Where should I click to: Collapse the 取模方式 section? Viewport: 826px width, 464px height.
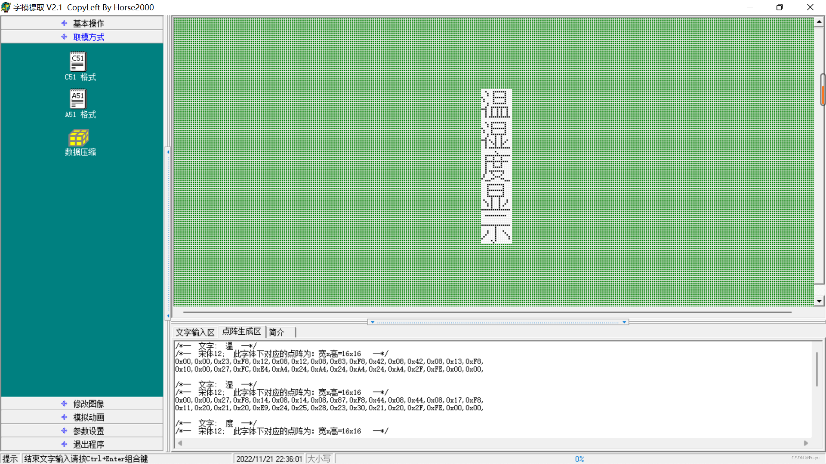[82, 37]
